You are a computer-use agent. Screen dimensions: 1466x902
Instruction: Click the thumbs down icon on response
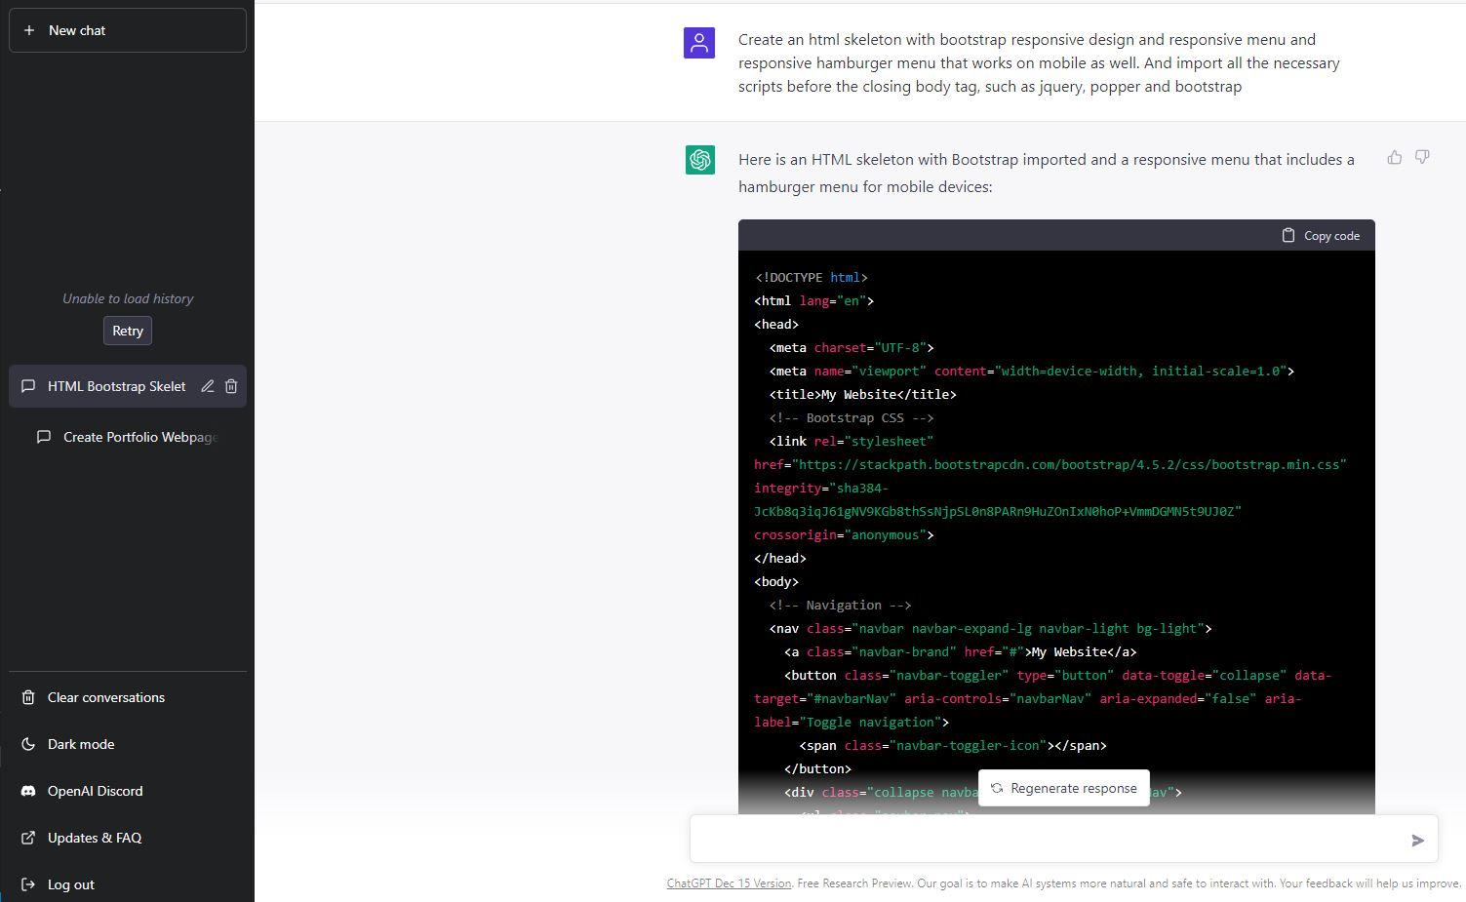(1422, 157)
